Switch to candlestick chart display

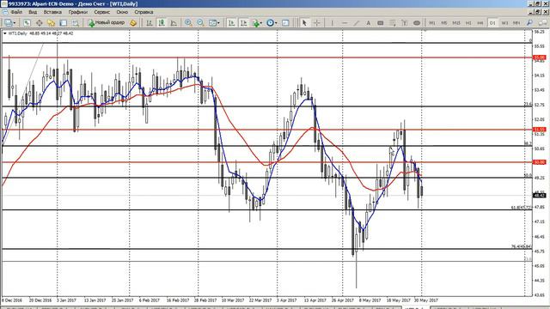(162, 23)
